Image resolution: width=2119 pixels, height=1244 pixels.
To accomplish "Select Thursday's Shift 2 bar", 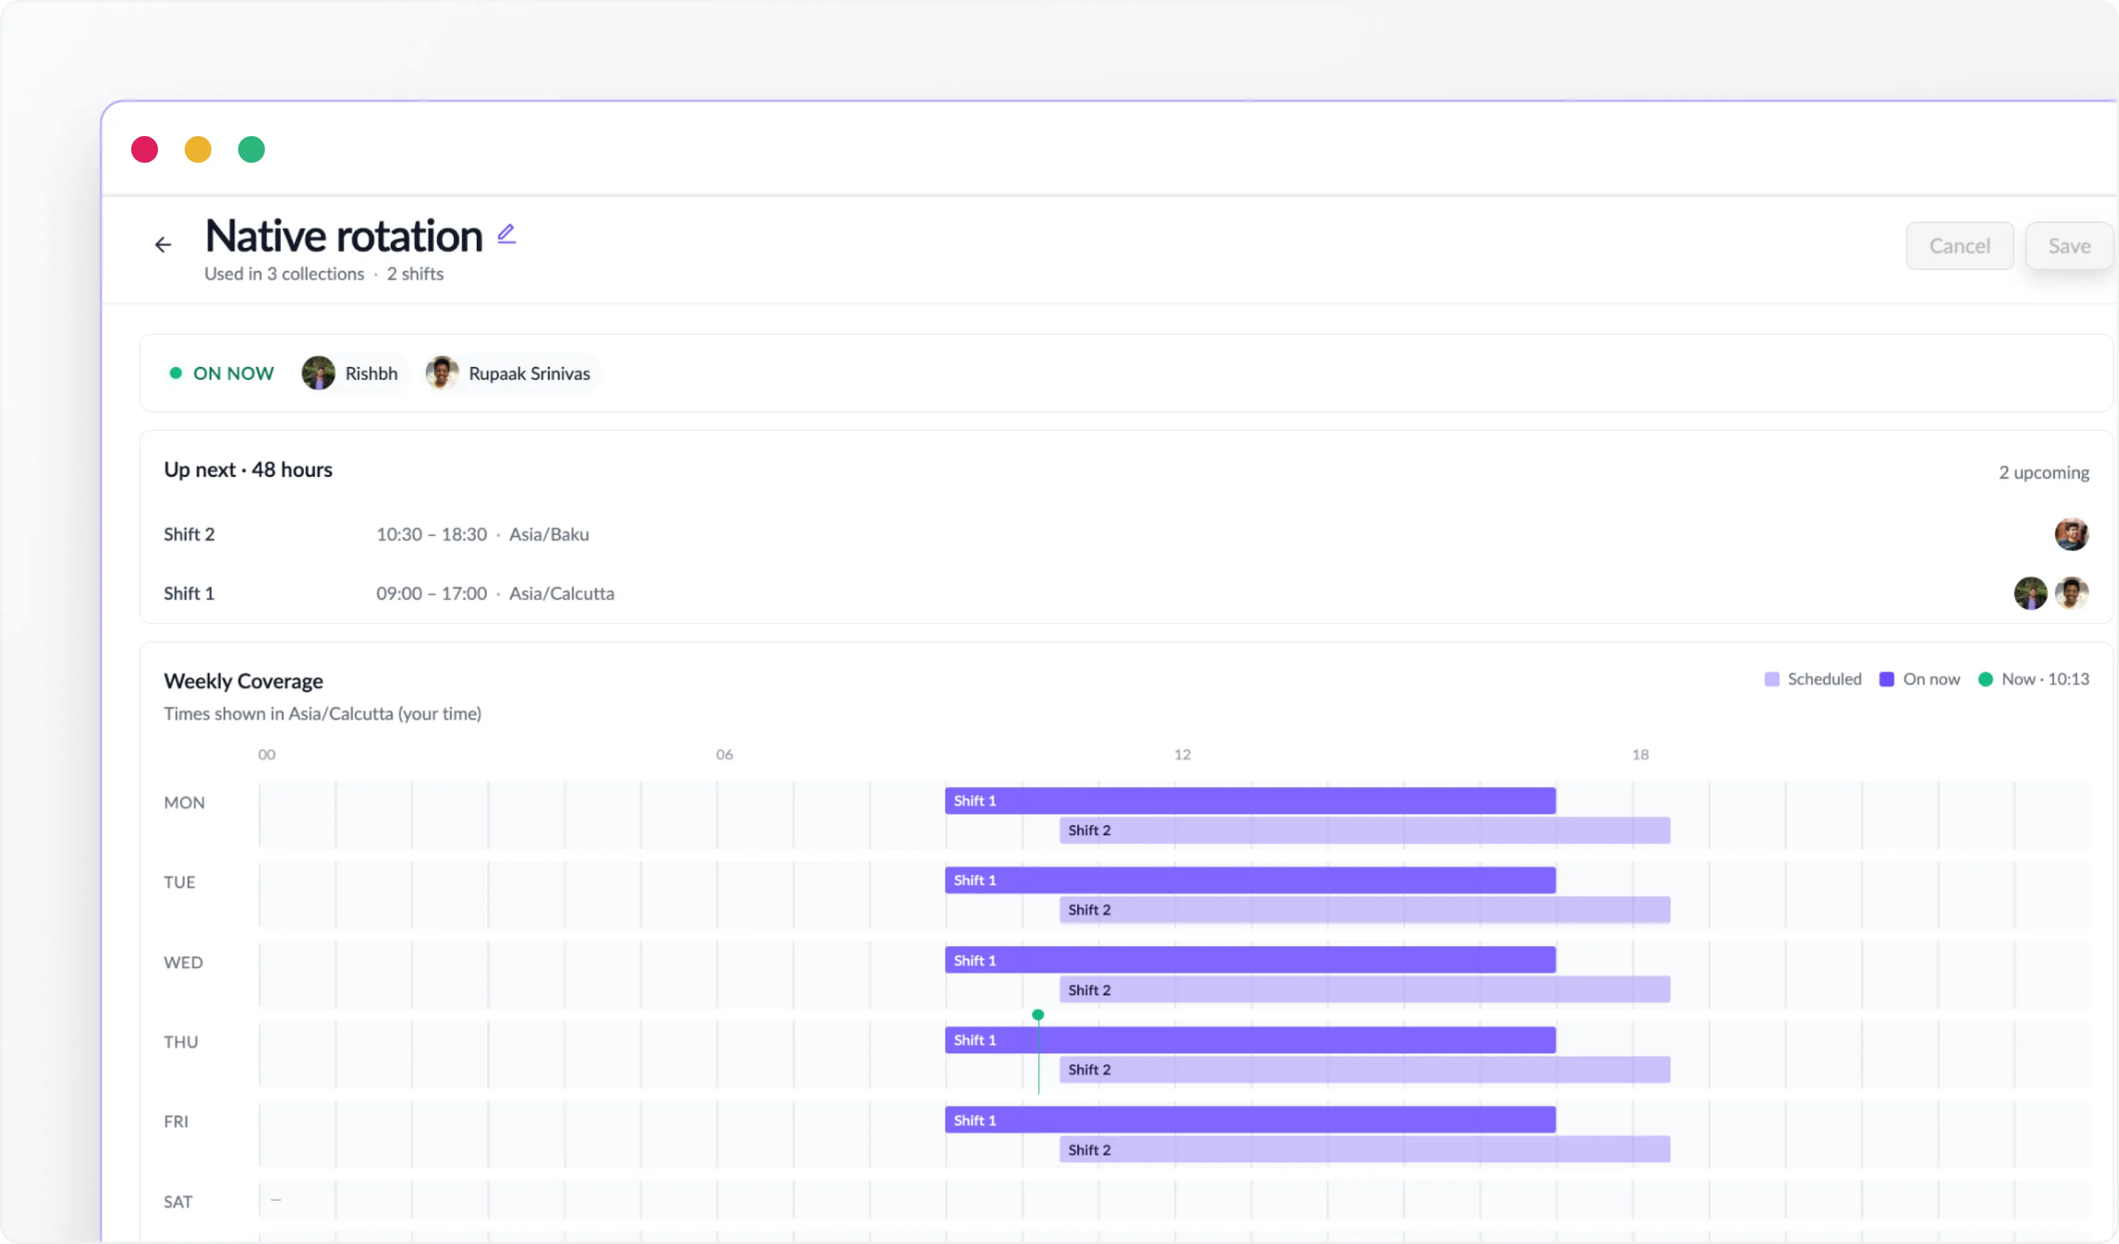I will (1364, 1070).
